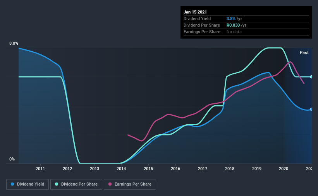The width and height of the screenshot is (318, 196).
Task: Select the 2017 x-axis label
Action: [x=203, y=169]
